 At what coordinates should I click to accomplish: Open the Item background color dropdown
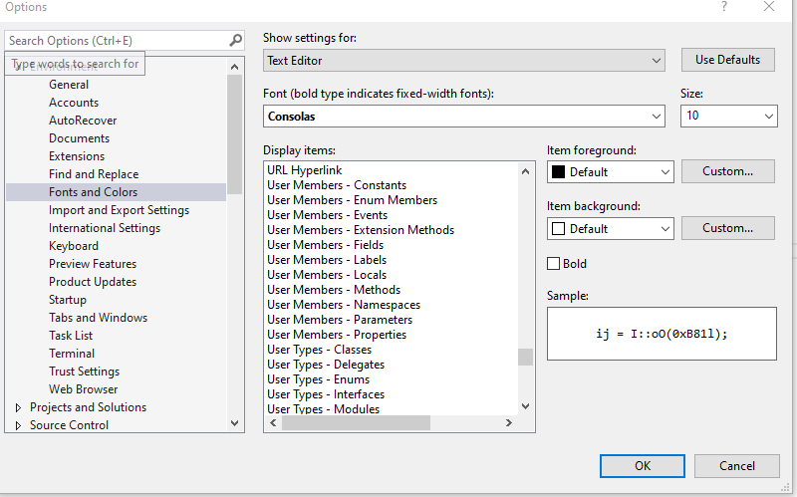[611, 229]
